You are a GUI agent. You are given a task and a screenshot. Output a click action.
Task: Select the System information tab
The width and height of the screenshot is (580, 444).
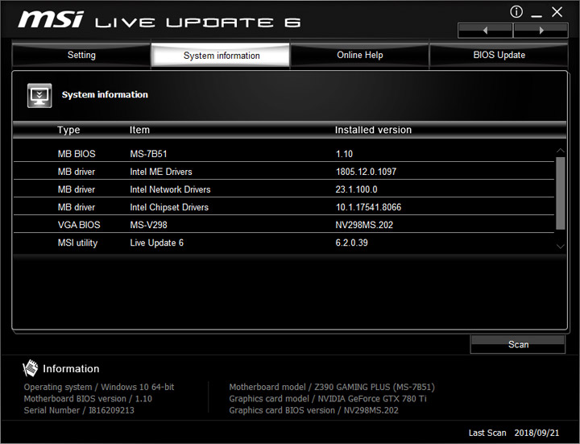tap(221, 55)
